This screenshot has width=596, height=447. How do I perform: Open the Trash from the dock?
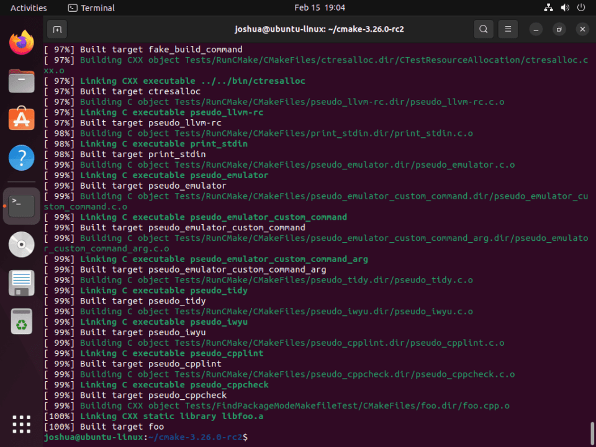[21, 322]
